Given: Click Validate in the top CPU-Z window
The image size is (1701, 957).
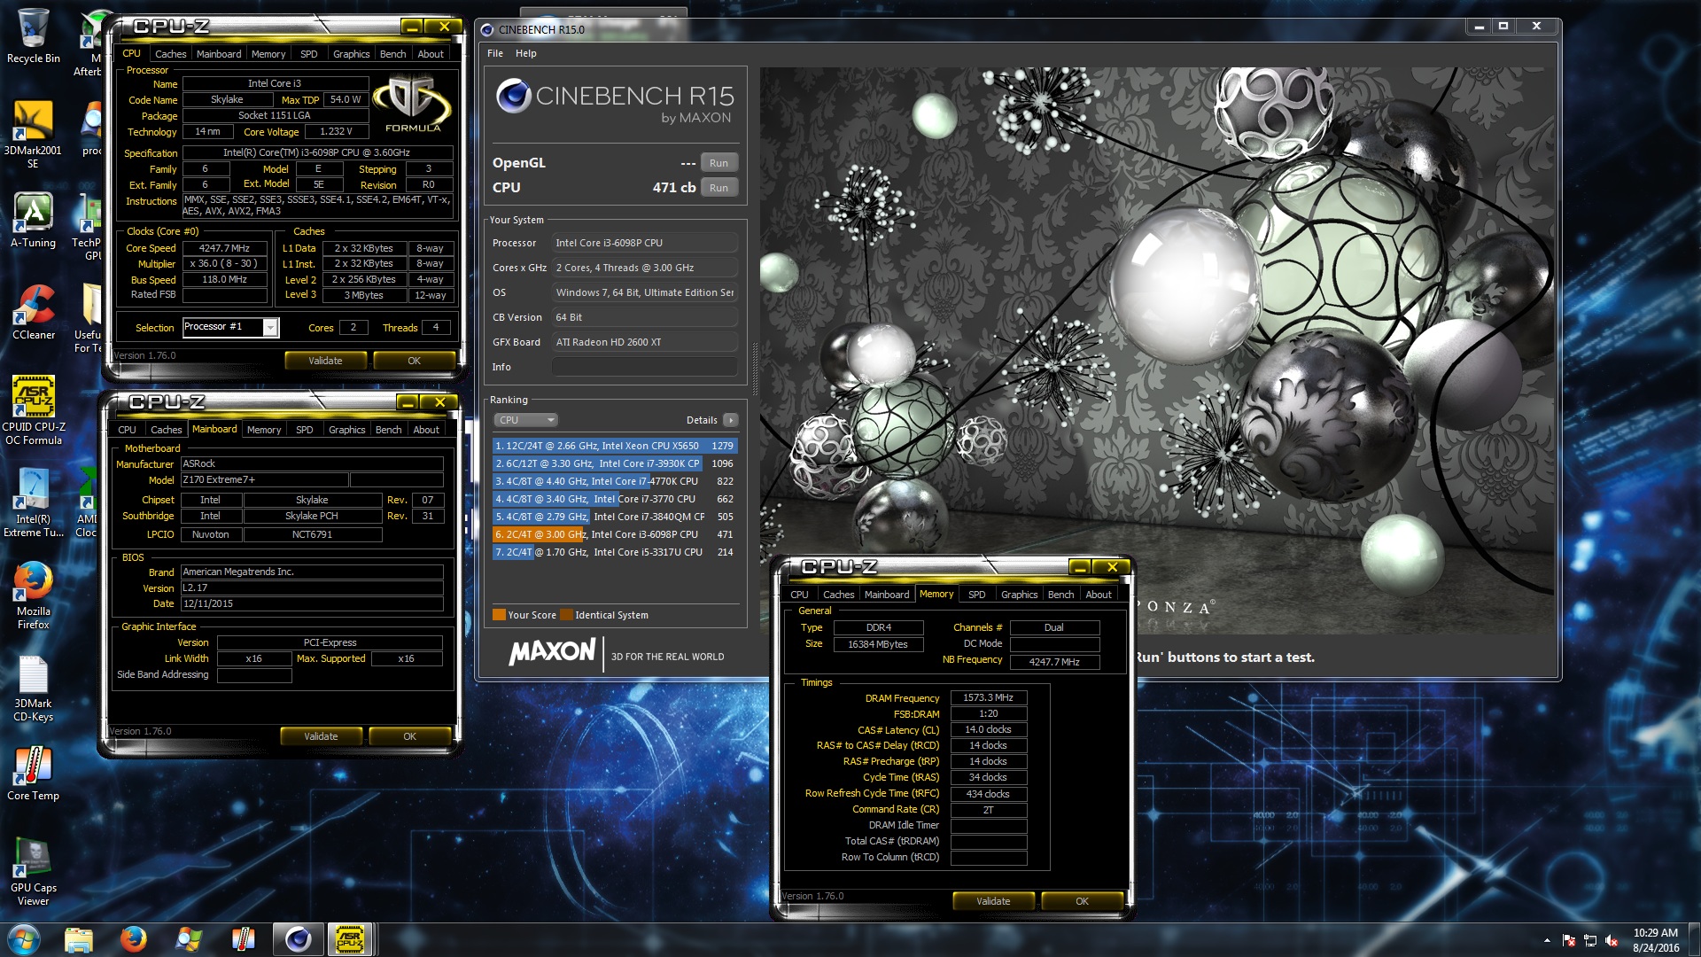Looking at the screenshot, I should (325, 361).
